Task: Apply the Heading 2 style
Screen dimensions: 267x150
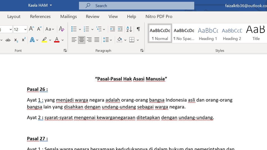Action: pyautogui.click(x=232, y=33)
